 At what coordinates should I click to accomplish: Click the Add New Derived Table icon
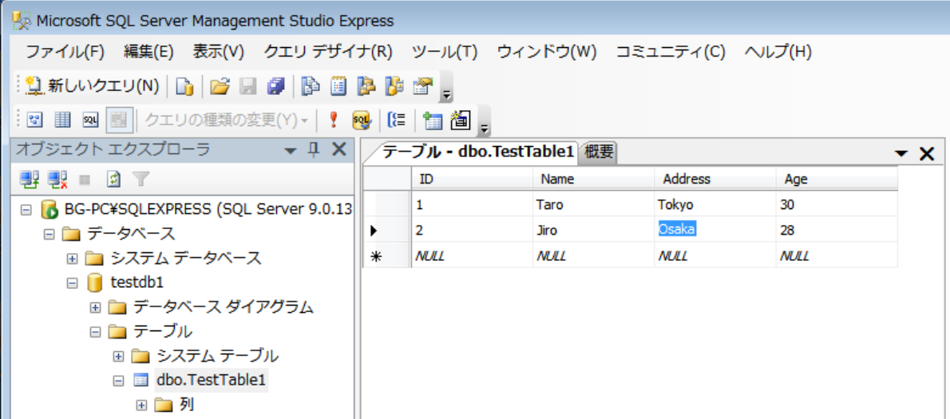click(461, 120)
